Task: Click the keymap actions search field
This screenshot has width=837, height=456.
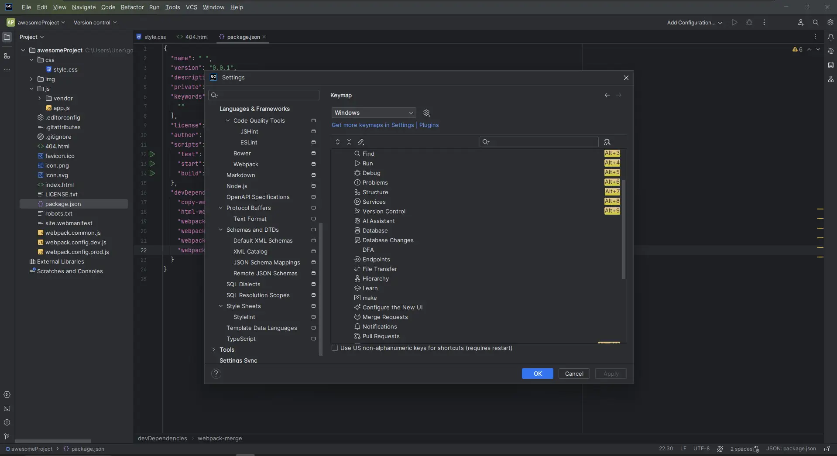Action: (539, 142)
